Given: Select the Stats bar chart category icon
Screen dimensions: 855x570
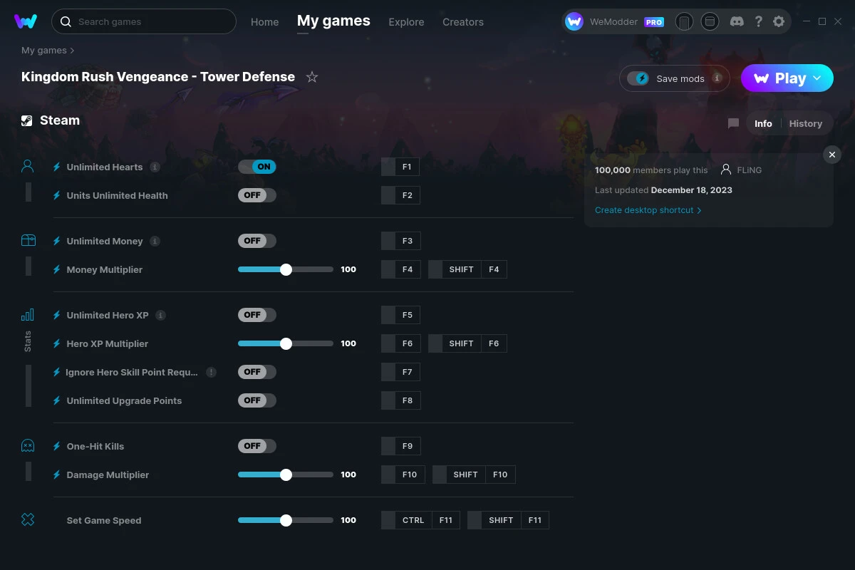Looking at the screenshot, I should tap(28, 315).
